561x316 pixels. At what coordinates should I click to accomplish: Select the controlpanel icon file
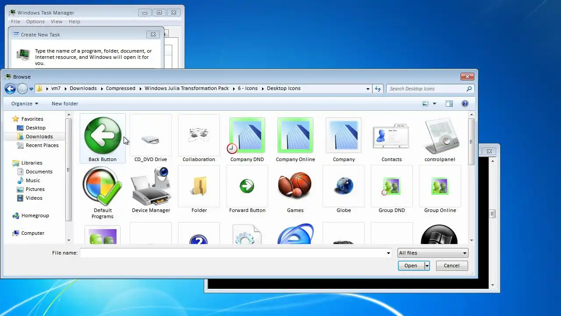coord(440,138)
